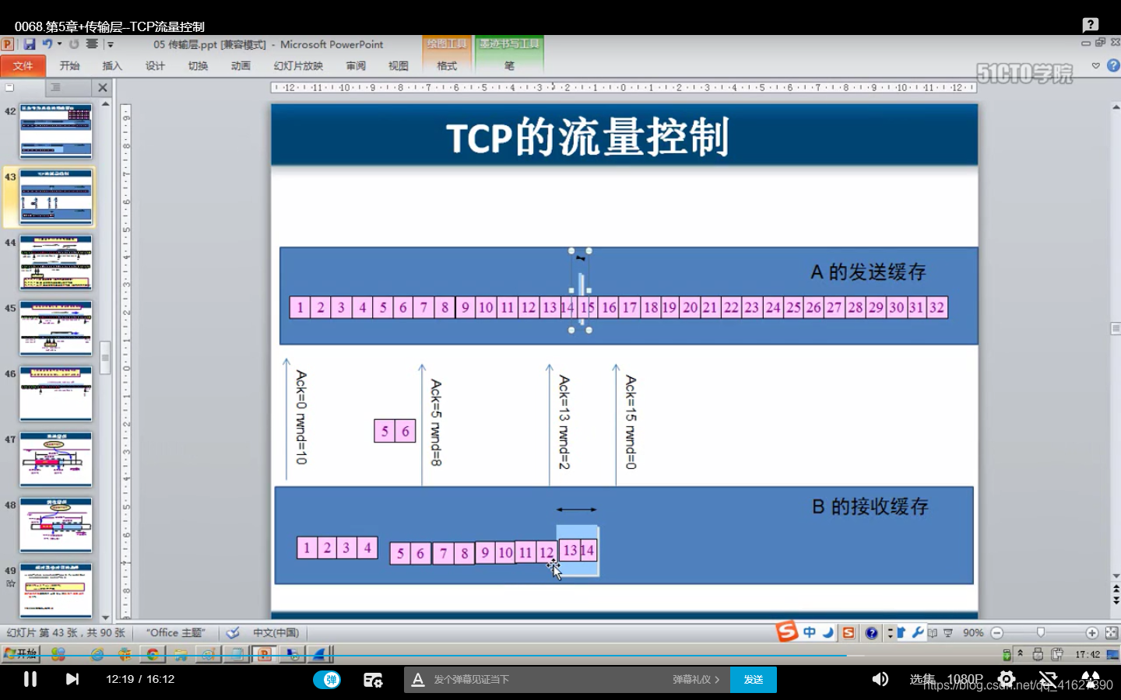1121x700 pixels.
Task: Open the 格式 drawing tools tab
Action: 447,66
